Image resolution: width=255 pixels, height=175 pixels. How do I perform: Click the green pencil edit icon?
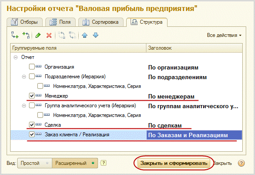(x=38, y=35)
